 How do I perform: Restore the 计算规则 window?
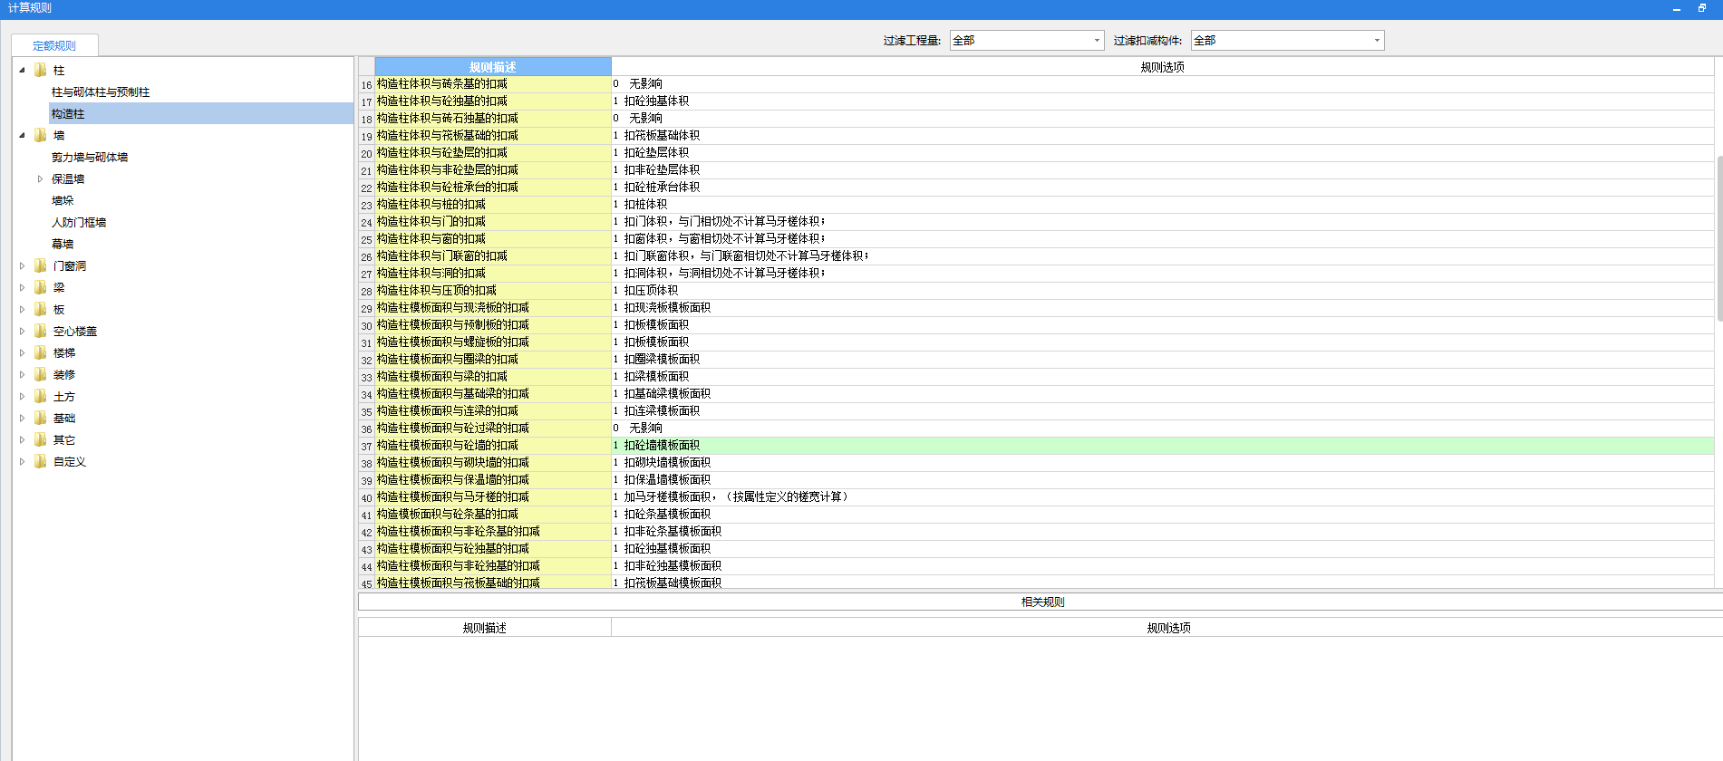(1701, 8)
